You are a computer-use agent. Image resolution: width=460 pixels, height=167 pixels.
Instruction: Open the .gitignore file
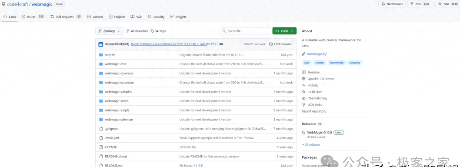111,129
